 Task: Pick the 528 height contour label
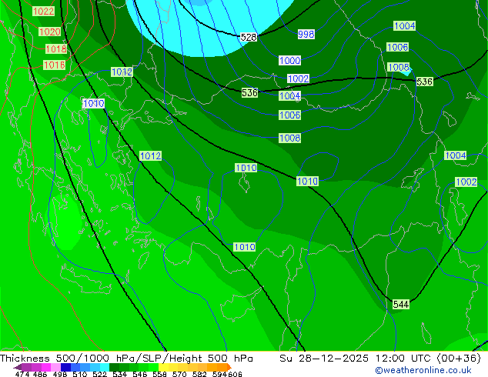(x=249, y=38)
